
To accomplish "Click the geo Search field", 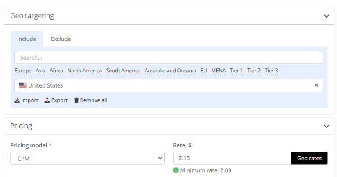I will click(x=168, y=57).
